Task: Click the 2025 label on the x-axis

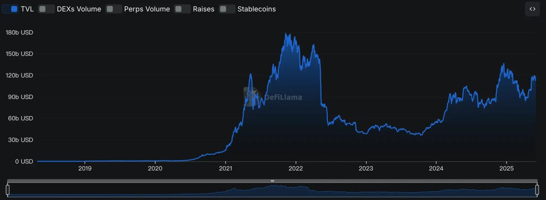Action: [506, 169]
